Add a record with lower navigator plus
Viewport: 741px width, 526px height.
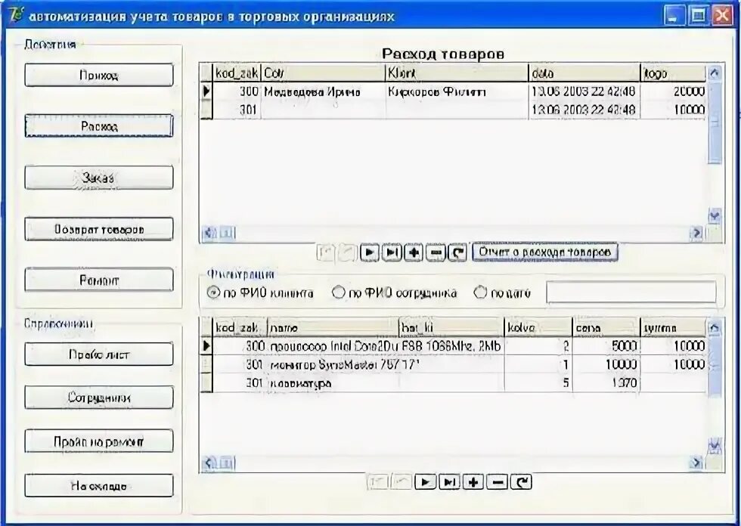coord(473,482)
